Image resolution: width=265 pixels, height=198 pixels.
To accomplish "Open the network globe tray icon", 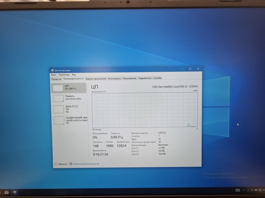I will click(260, 190).
